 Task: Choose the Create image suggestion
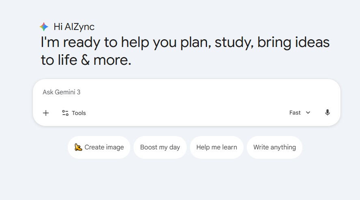[x=99, y=147]
